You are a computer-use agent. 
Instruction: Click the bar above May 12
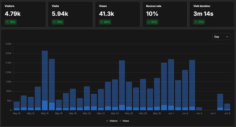(31, 103)
